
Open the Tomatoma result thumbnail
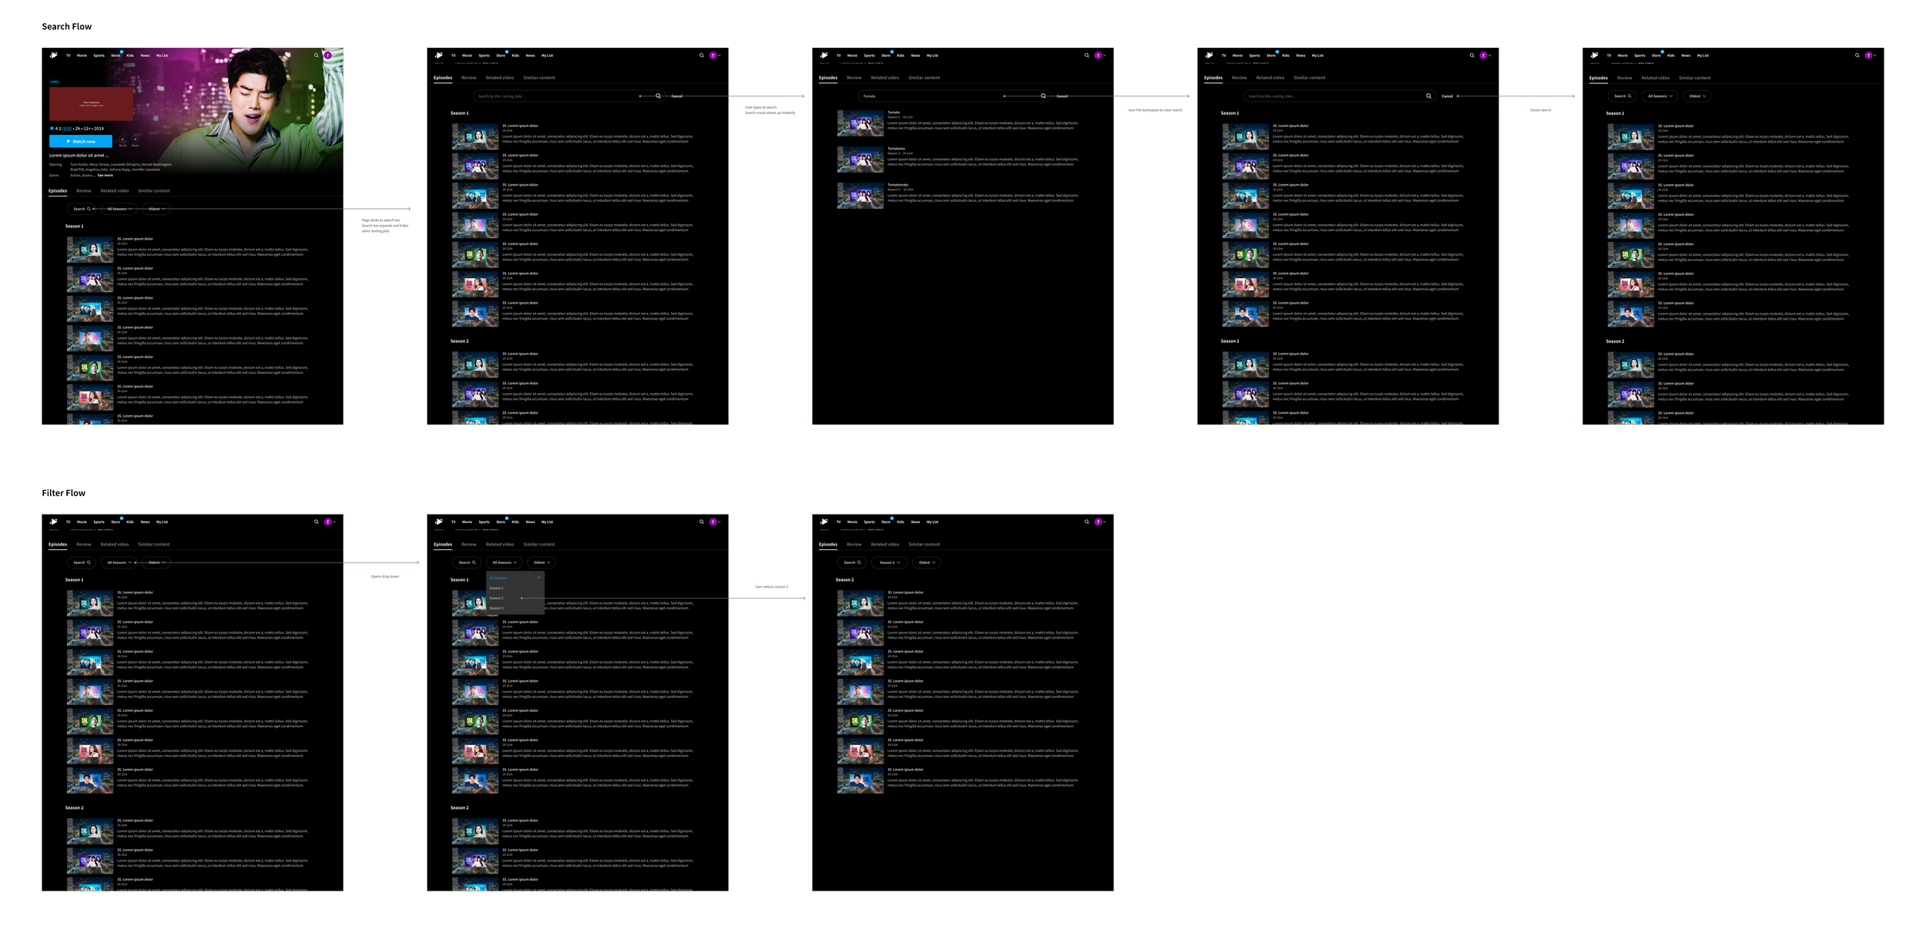point(860,159)
